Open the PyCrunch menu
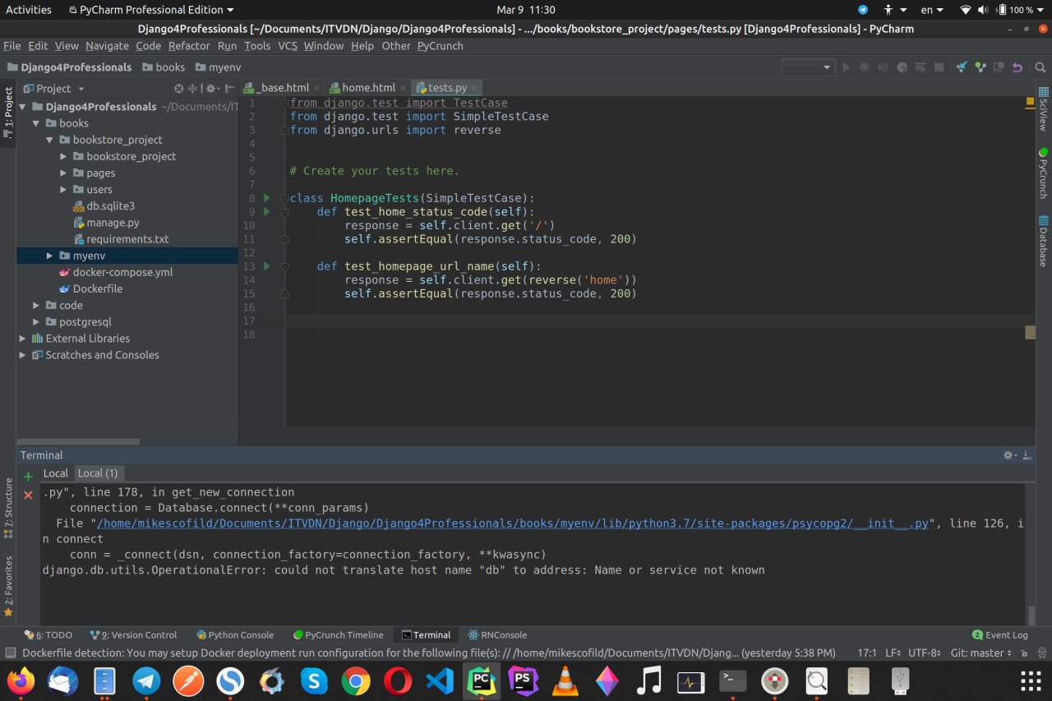 [440, 46]
